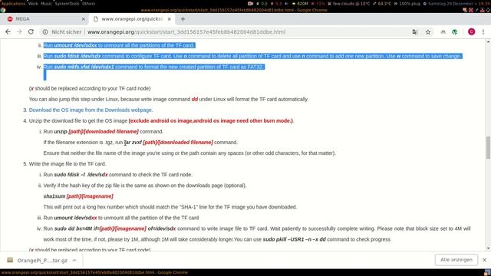This screenshot has height=276, width=491.
Task: Close the downloads bar with the X
Action: pyautogui.click(x=484, y=260)
